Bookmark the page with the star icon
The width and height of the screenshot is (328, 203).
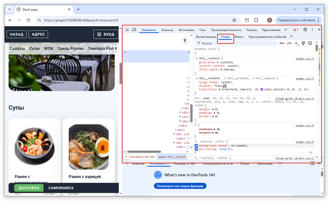234,20
